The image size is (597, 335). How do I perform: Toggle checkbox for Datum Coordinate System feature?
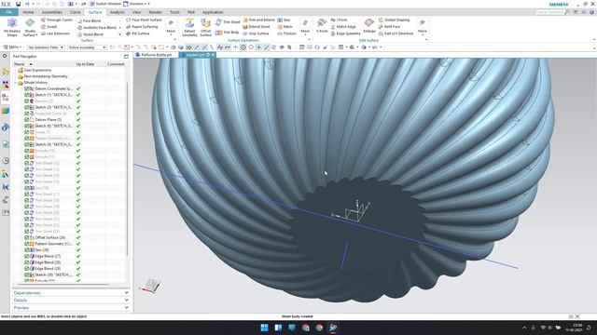(x=27, y=88)
